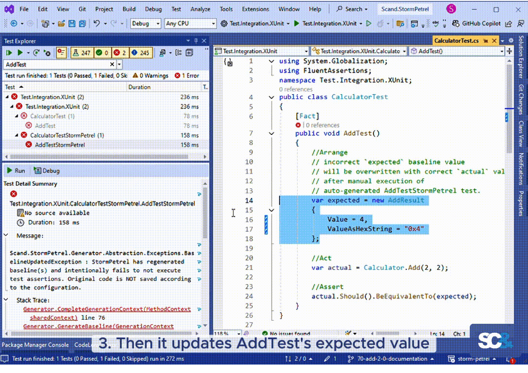Viewport: 528px width, 373px height.
Task: Toggle the 247 total tests filter
Action: point(82,53)
